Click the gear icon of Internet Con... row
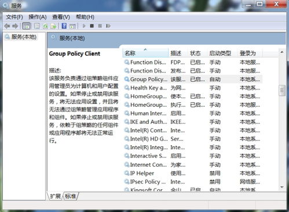The width and height of the screenshot is (289, 212). (x=127, y=164)
